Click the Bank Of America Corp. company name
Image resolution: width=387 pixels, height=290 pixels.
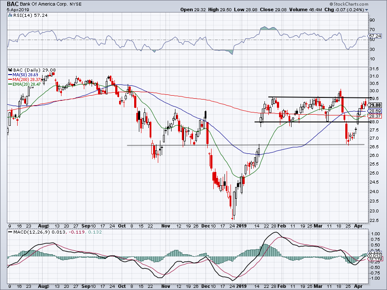43,4
